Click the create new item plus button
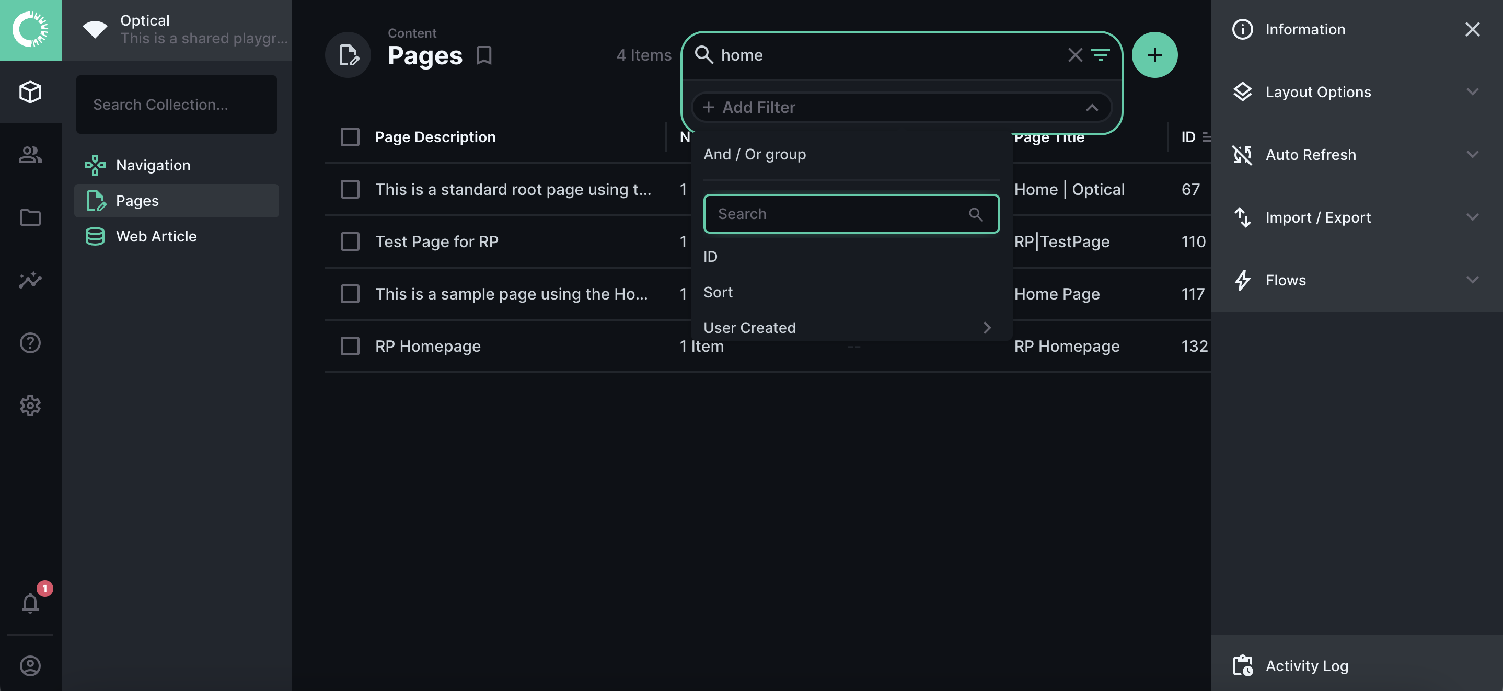The image size is (1503, 691). click(1154, 55)
